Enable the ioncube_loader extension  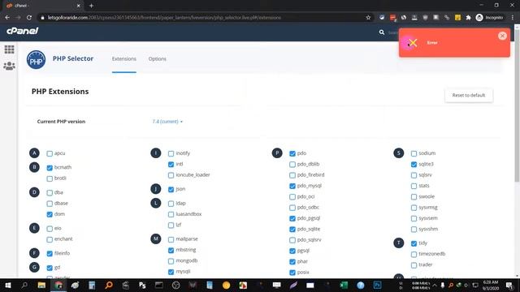click(171, 175)
